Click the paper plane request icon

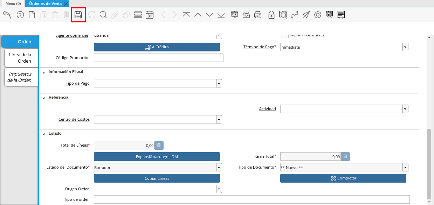coord(306,15)
